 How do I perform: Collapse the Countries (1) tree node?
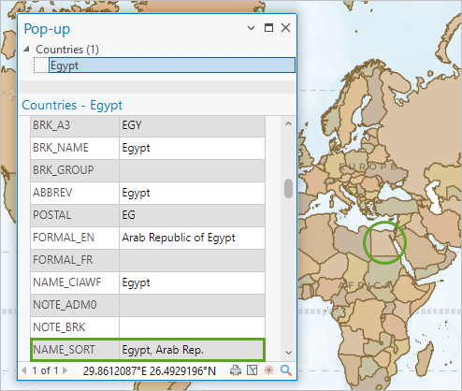click(27, 49)
